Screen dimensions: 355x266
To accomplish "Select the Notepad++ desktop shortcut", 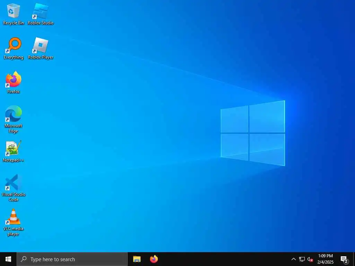I will click(x=14, y=151).
